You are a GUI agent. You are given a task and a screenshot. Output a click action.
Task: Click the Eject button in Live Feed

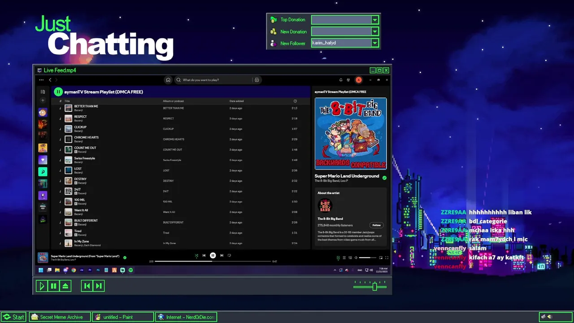tap(65, 286)
